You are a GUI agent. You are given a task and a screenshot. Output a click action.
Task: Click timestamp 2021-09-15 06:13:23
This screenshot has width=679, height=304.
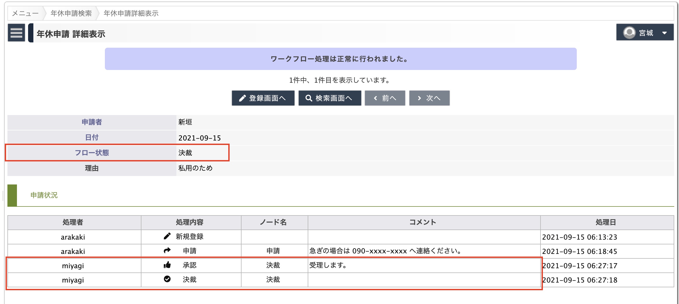click(580, 237)
